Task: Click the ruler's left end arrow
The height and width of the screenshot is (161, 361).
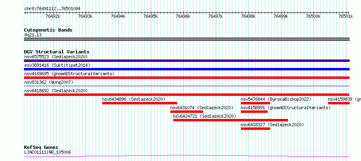Action: coord(25,13)
